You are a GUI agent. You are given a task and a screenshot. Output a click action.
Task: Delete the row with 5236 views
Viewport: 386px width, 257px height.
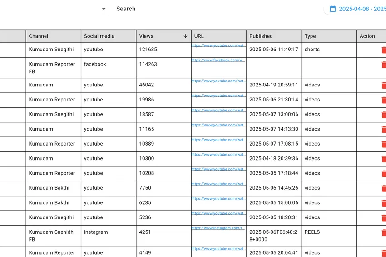[384, 218]
